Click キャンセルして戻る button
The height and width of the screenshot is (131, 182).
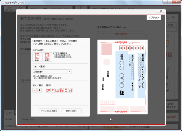[49, 111]
